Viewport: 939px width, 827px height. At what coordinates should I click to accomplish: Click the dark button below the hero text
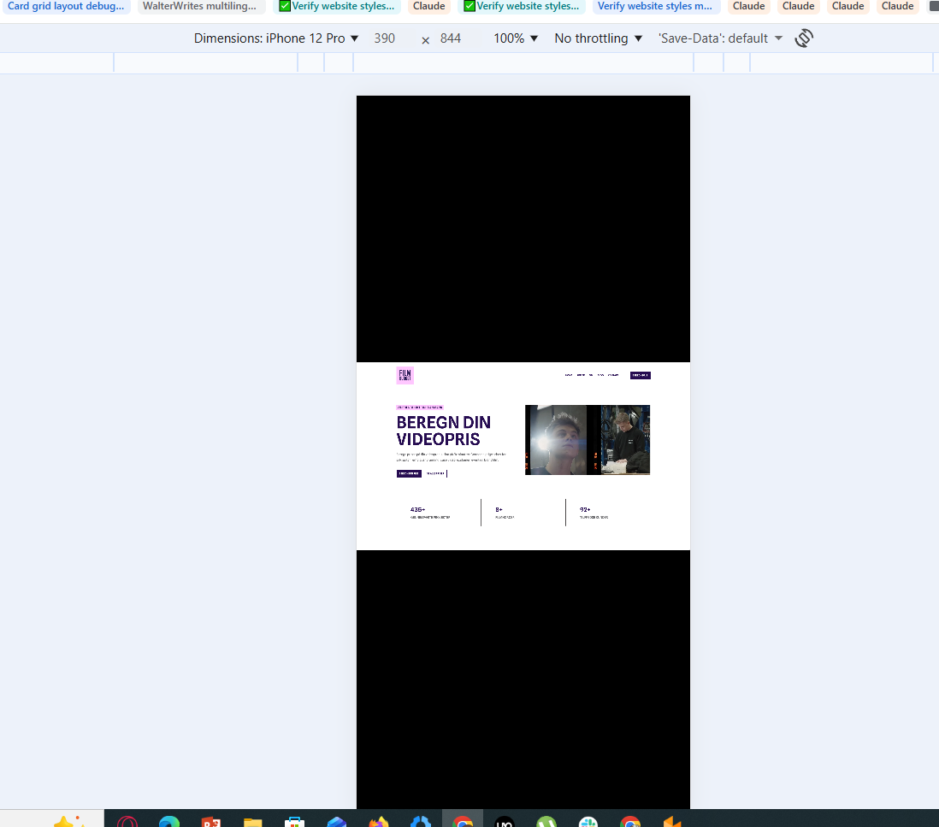coord(409,473)
